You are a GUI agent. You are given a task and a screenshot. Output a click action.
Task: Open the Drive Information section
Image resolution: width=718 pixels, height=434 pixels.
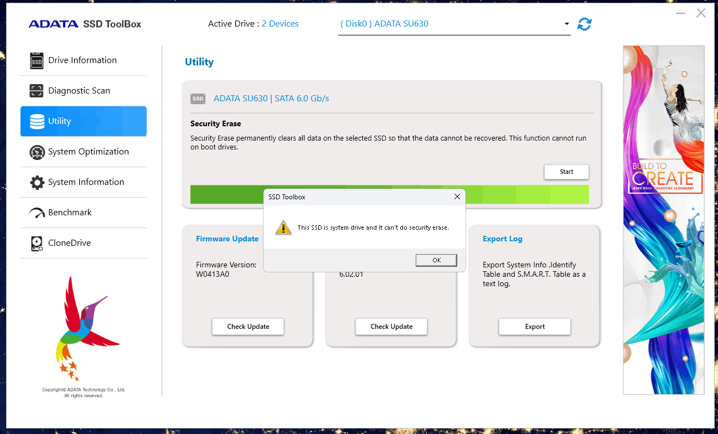(84, 60)
